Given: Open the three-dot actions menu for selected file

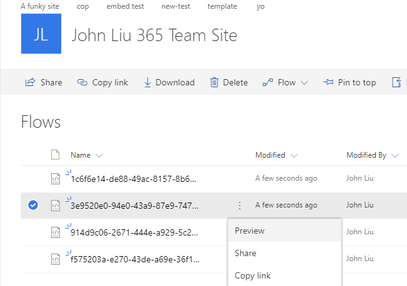Looking at the screenshot, I should (x=240, y=205).
